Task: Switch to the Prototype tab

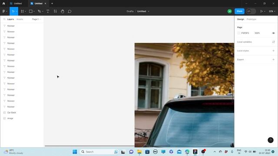Action: pyautogui.click(x=252, y=19)
